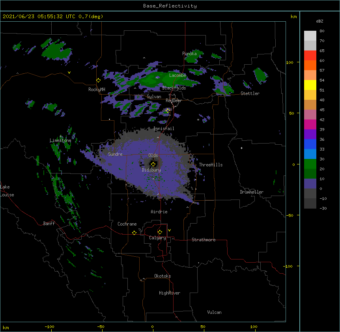
Task: Click the Base_Reflectivity title
Action: click(170, 6)
